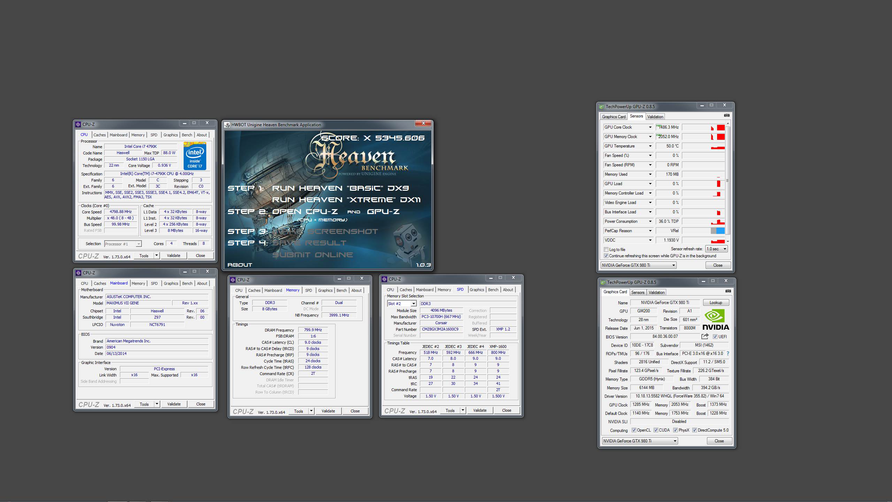Click title bar icon of HWBOT Heaven window
This screenshot has height=502, width=892.
tap(227, 125)
